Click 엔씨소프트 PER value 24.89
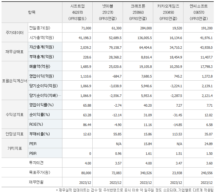 208,144
